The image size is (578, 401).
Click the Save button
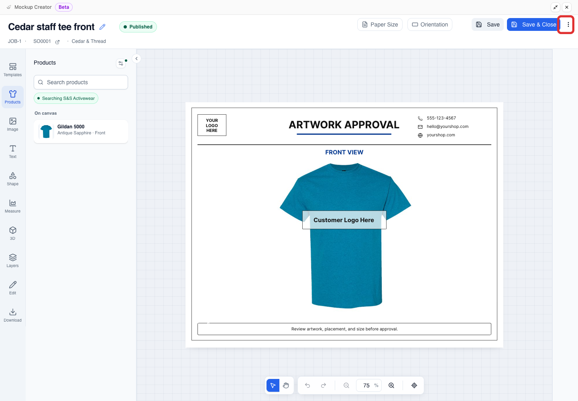point(488,24)
